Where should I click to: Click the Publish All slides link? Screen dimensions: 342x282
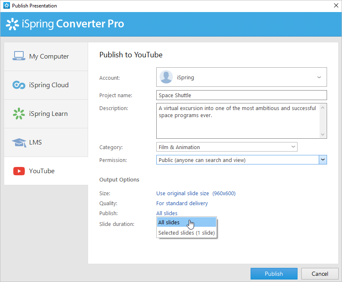click(167, 213)
